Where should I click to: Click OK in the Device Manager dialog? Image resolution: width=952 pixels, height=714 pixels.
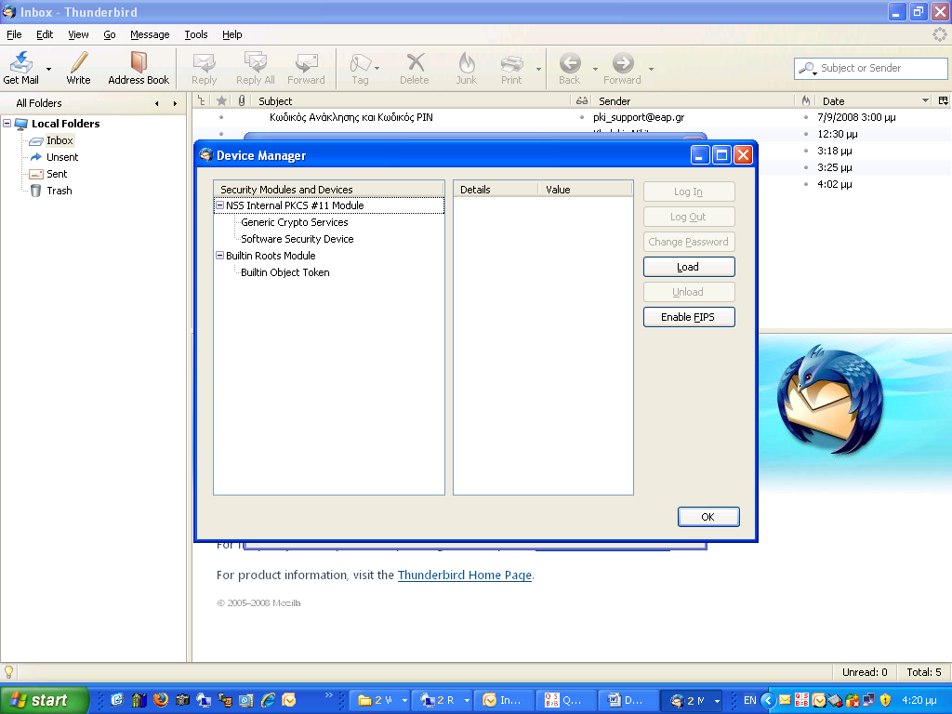tap(708, 517)
